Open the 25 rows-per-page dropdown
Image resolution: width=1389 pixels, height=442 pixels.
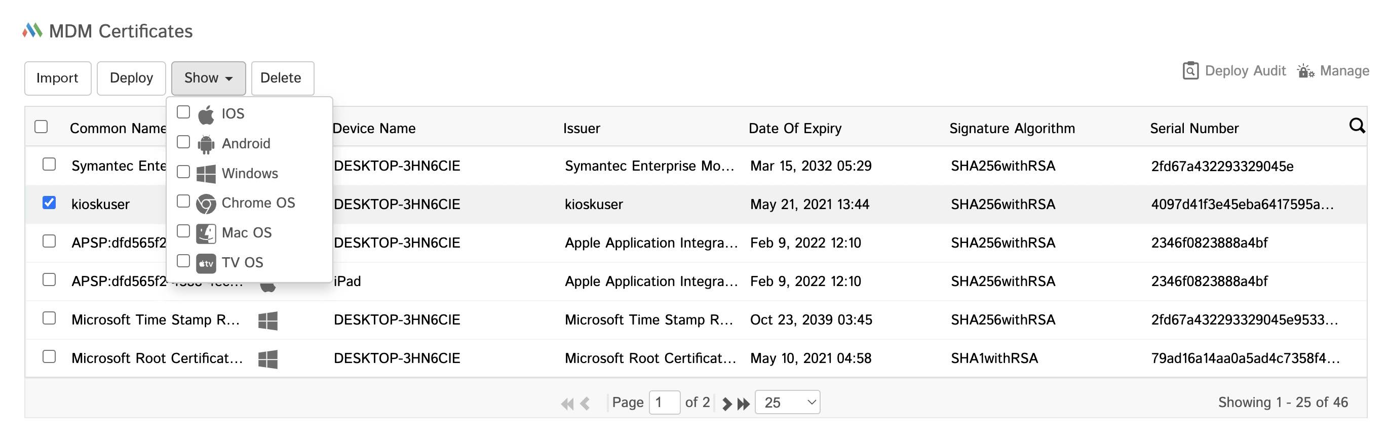pos(787,403)
